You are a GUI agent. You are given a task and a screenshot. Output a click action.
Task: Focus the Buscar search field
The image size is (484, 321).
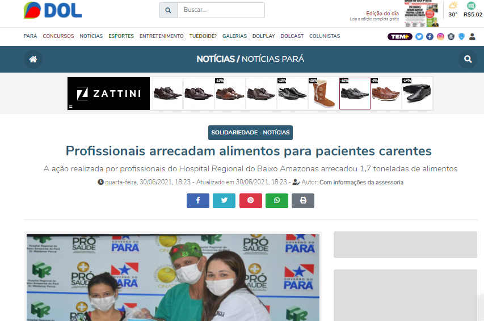coord(221,10)
